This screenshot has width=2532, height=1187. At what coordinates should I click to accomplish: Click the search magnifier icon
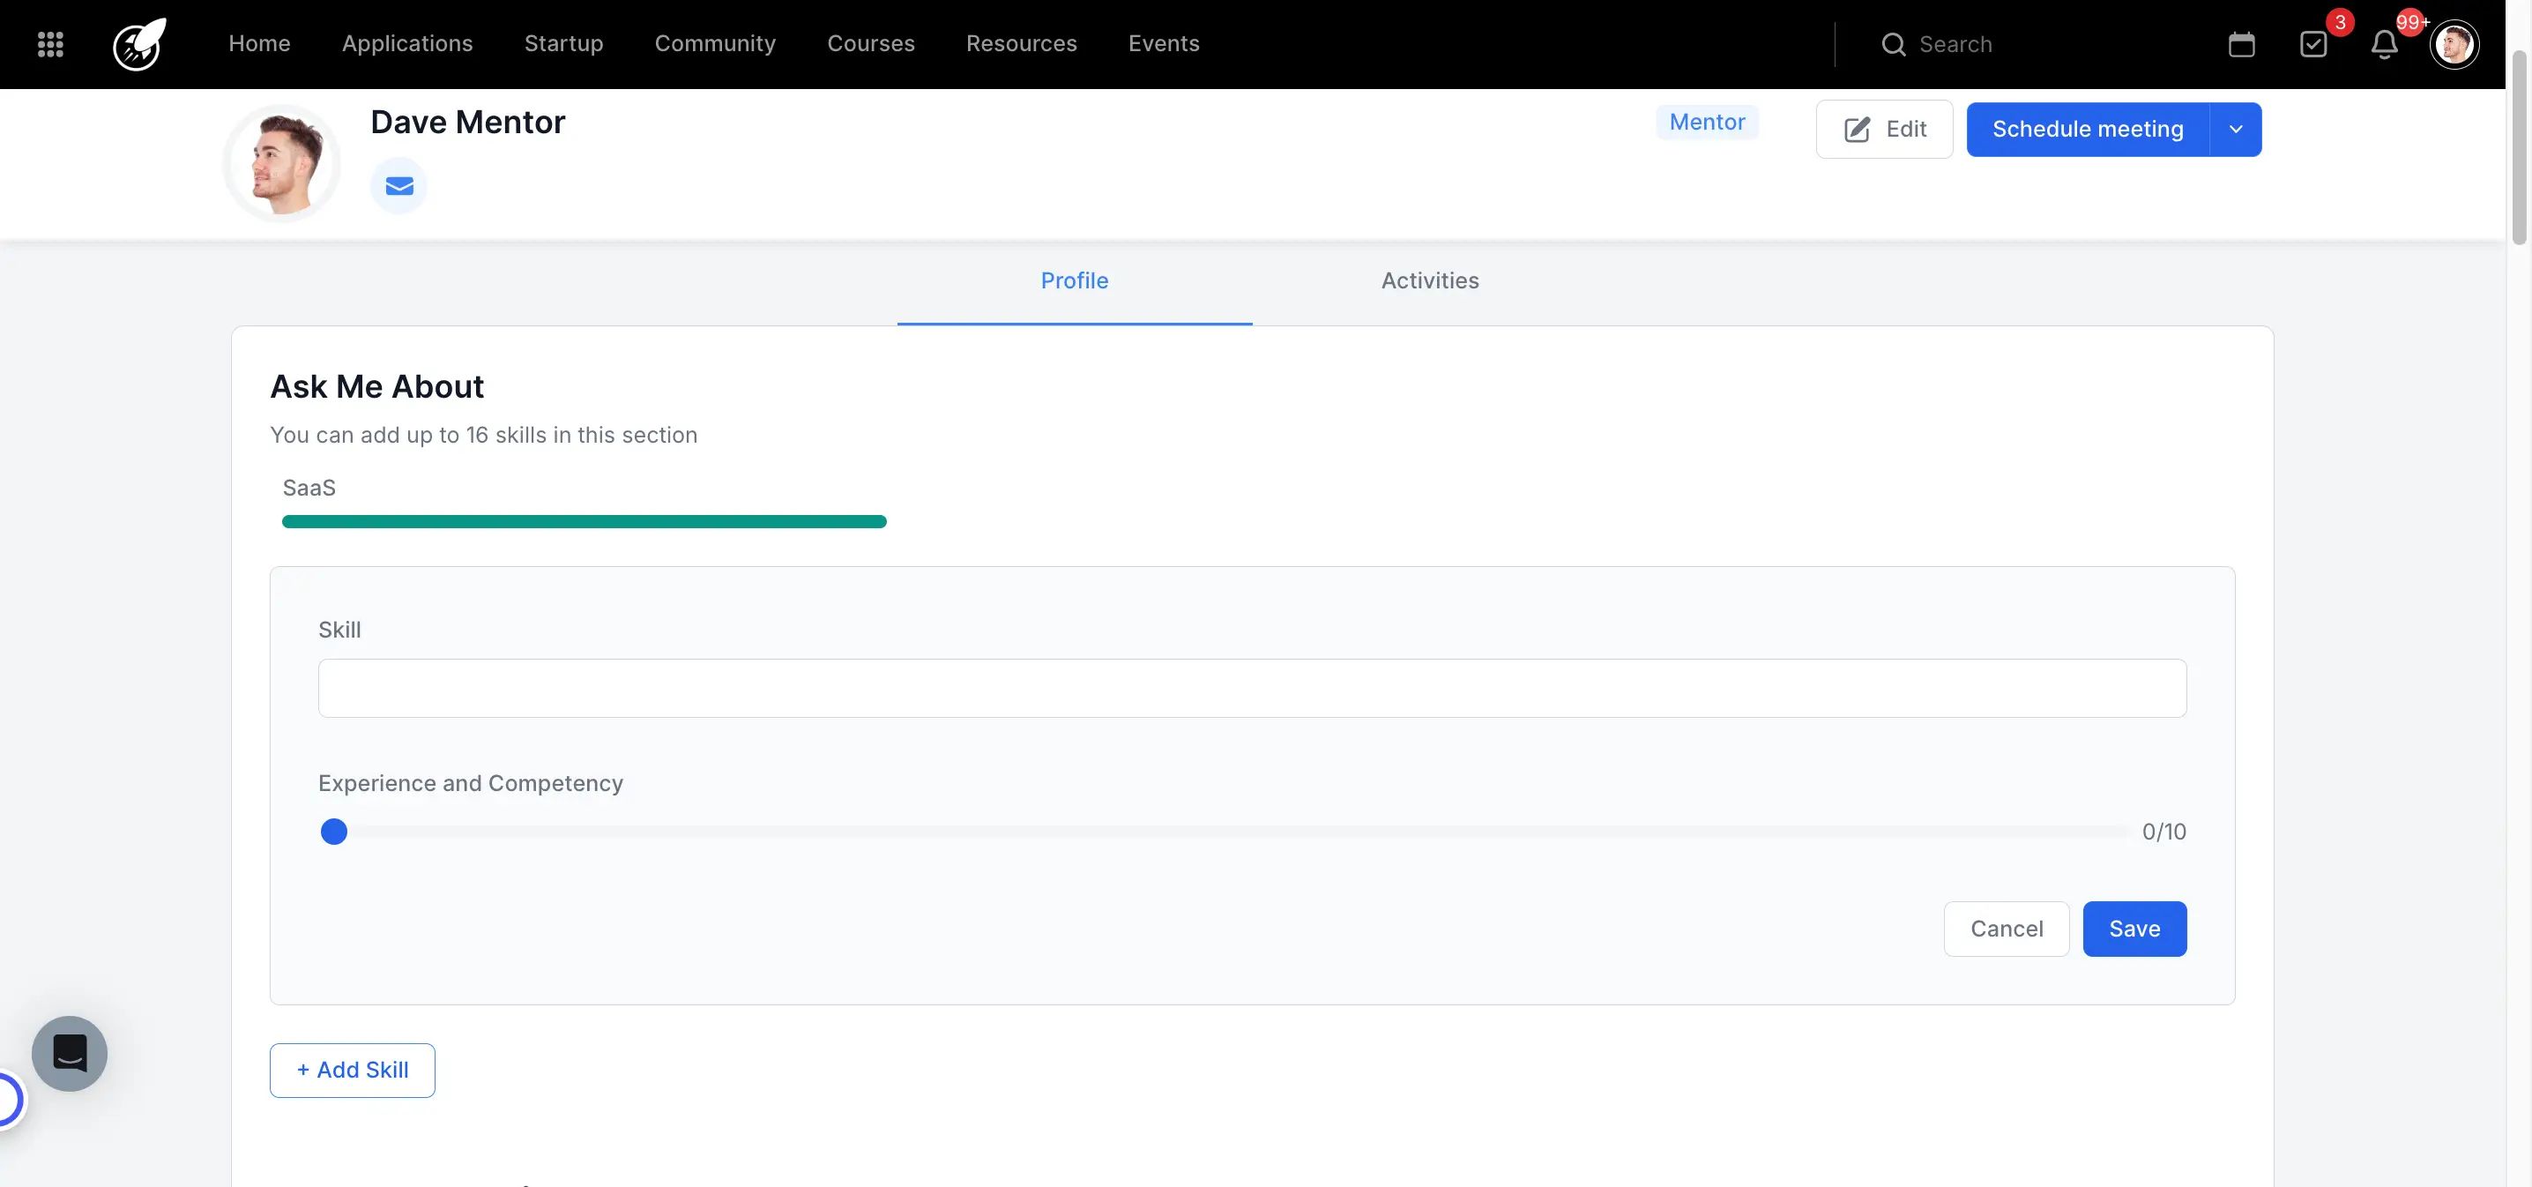point(1893,44)
